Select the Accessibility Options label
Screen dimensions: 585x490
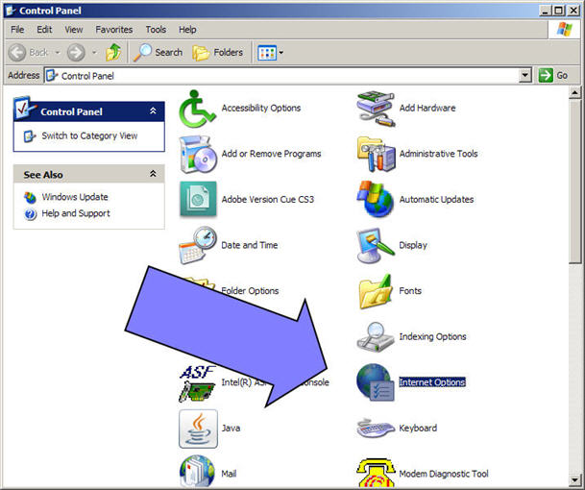pos(261,108)
